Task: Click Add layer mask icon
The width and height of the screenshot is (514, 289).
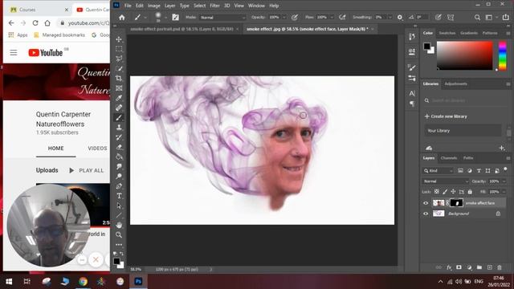Action: coord(459,267)
